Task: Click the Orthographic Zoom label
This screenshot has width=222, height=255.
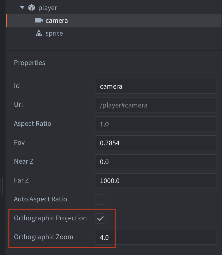Action: coord(44,237)
